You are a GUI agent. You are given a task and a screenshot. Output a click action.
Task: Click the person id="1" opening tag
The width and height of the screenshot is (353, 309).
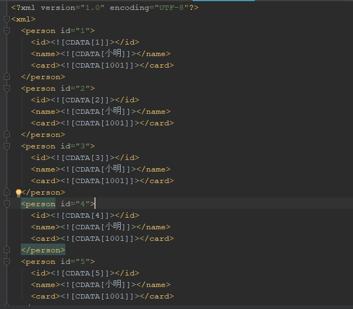(58, 31)
